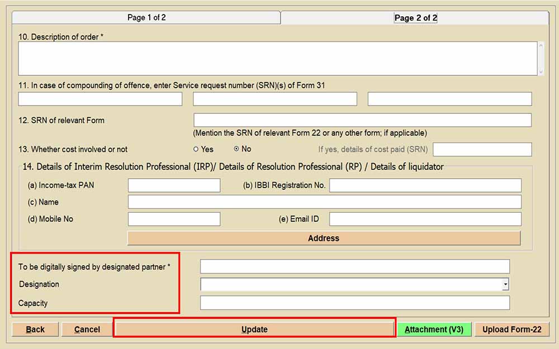Viewport: 559px width, 349px height.
Task: Click the Description of order text area
Action: [x=278, y=59]
